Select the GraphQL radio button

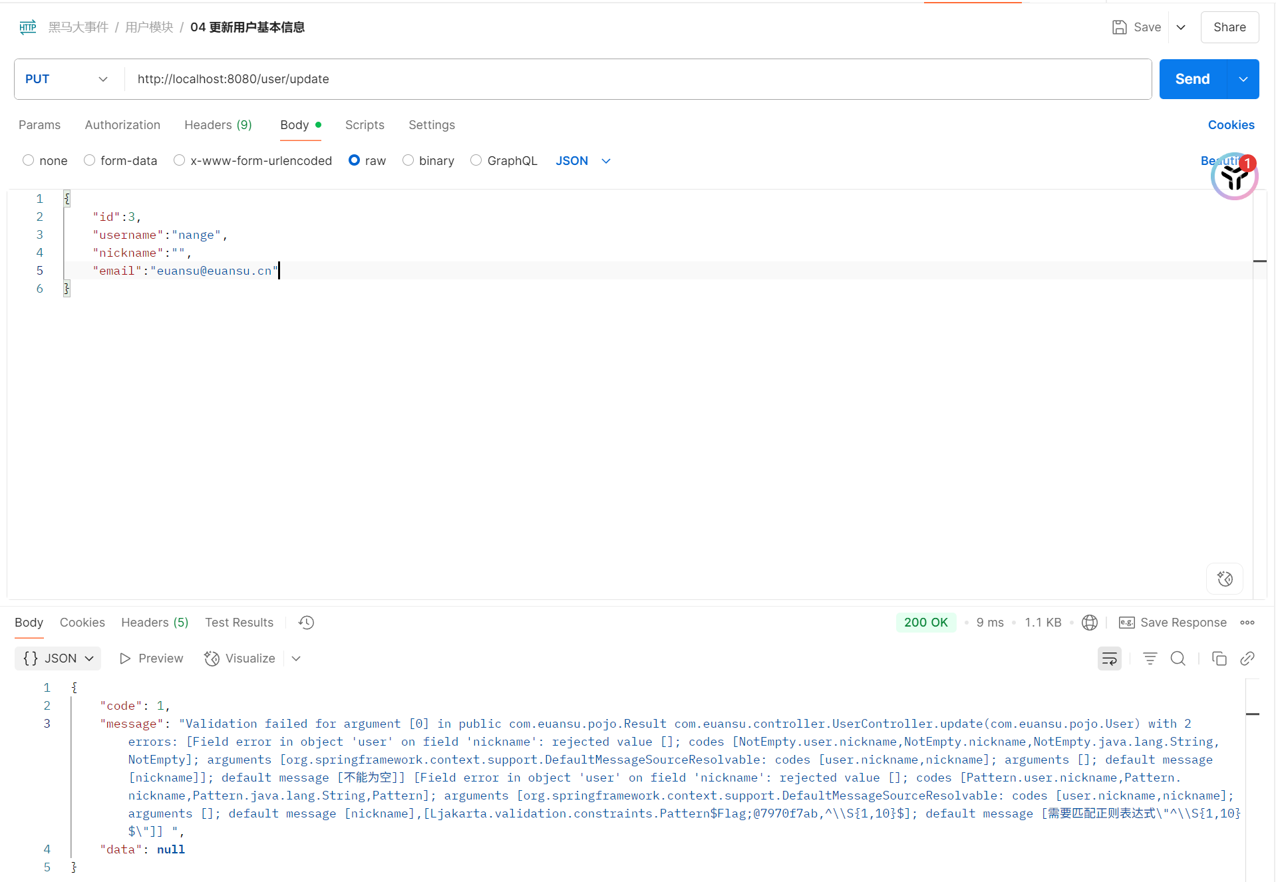coord(476,160)
